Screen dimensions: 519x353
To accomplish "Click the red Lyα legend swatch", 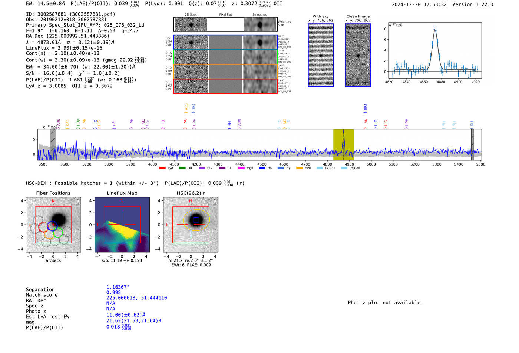I will tap(162, 168).
